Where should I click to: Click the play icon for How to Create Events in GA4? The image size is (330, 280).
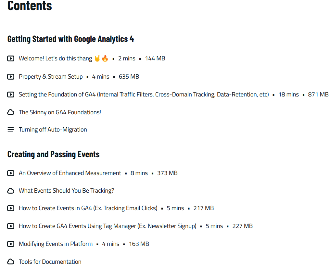pyautogui.click(x=11, y=208)
